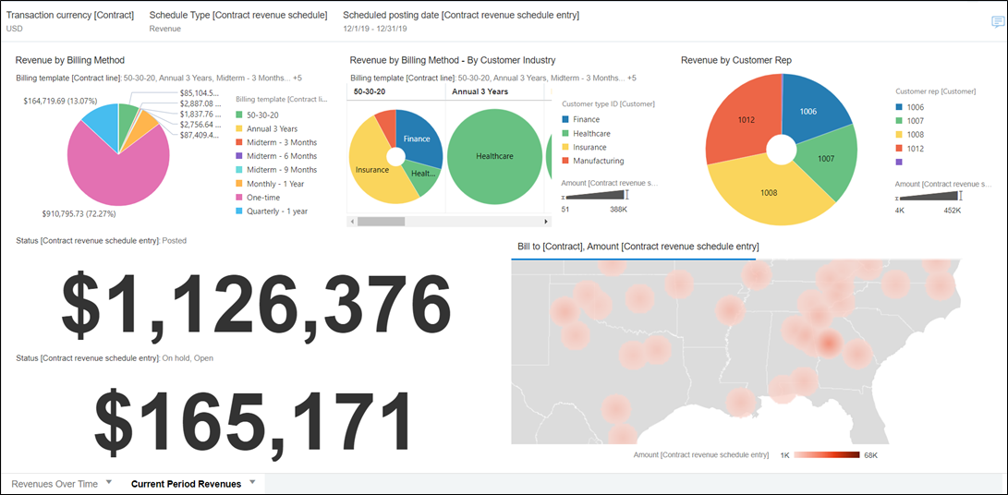The width and height of the screenshot is (1008, 495).
Task: Open the comments icon at top right
Action: coord(997,22)
